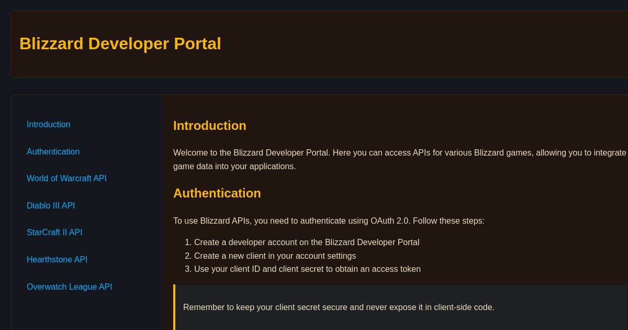Navigate to the Diablo III API section
Image resolution: width=628 pixels, height=330 pixels.
tap(51, 205)
